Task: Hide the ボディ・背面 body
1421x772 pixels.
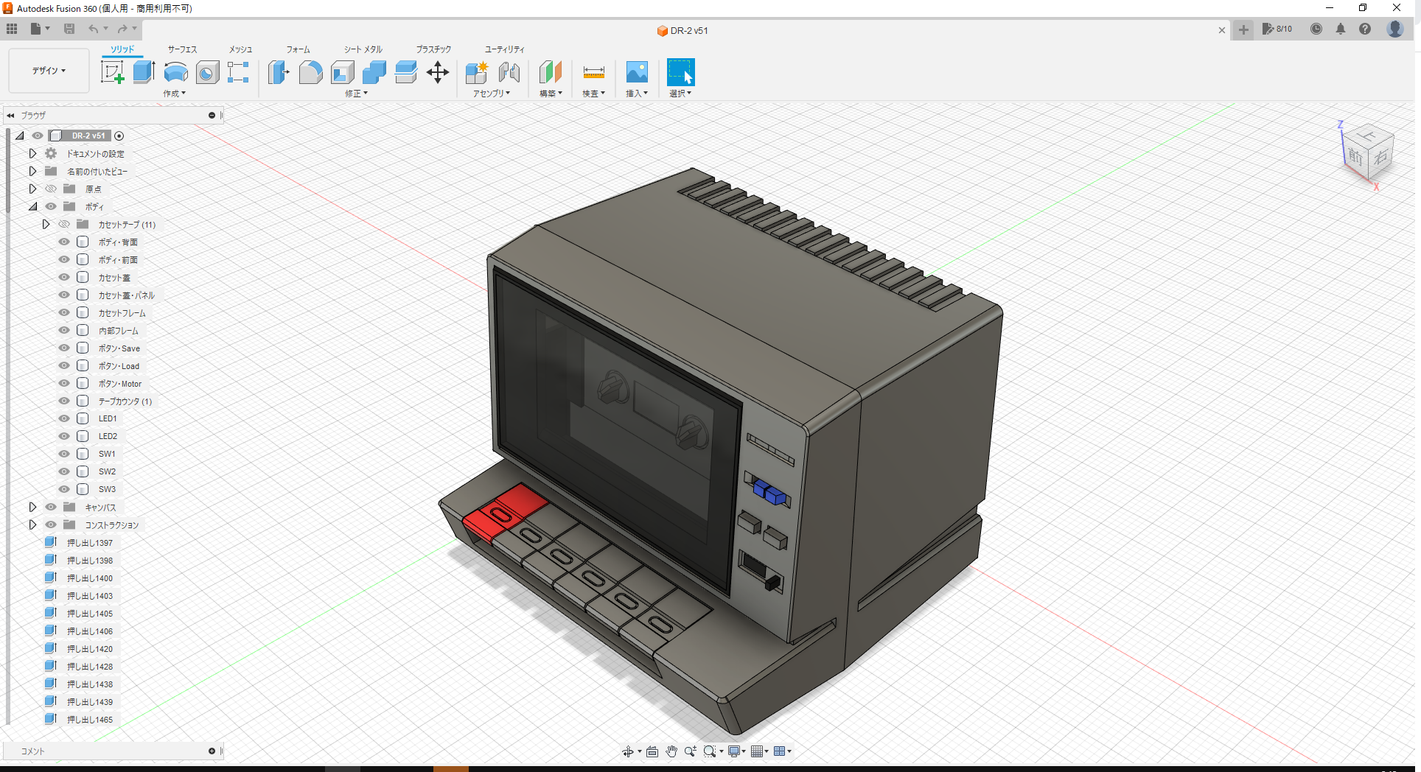Action: (x=63, y=242)
